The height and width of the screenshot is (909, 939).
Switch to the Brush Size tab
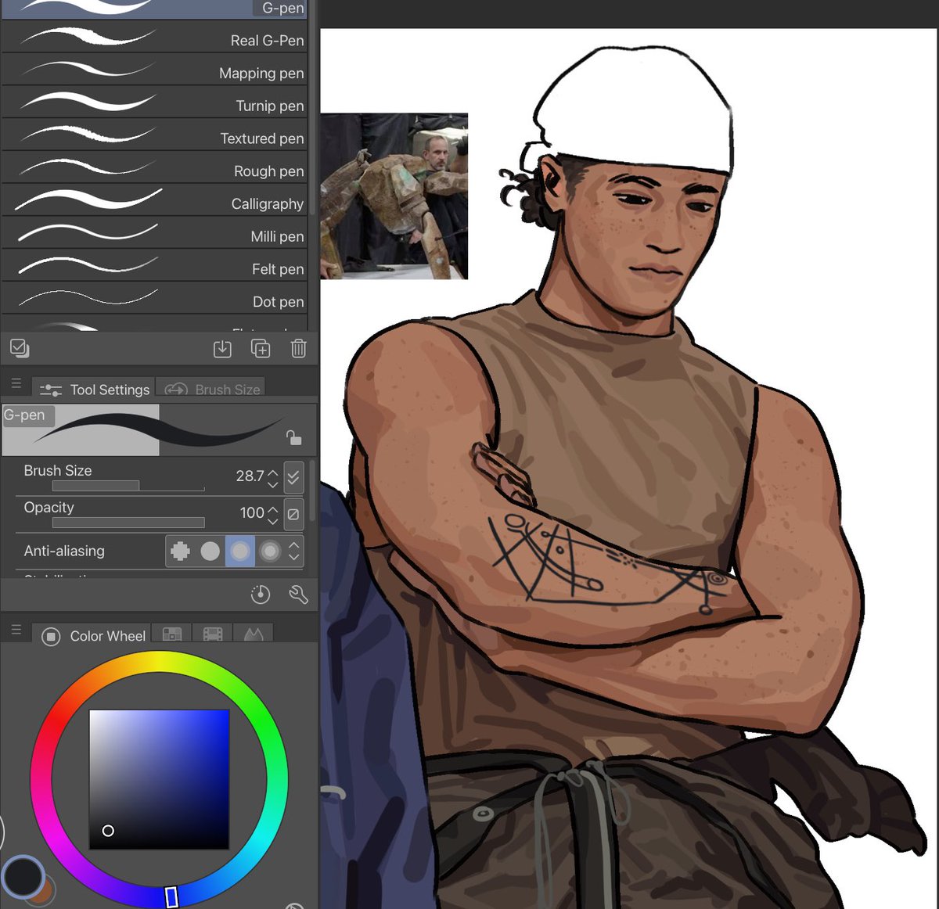(211, 389)
